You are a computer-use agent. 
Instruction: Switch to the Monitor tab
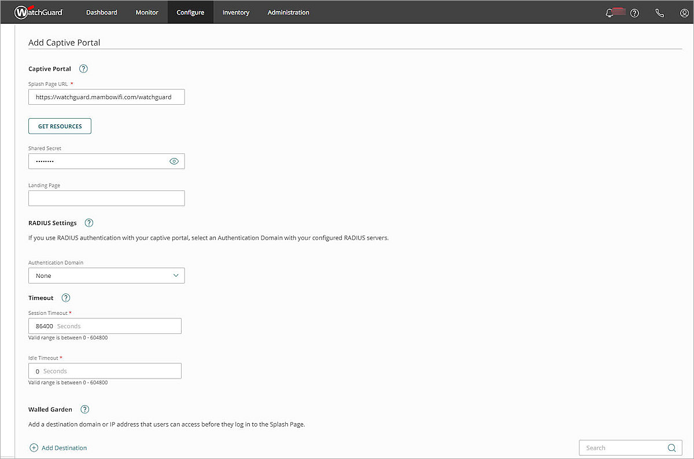tap(146, 12)
